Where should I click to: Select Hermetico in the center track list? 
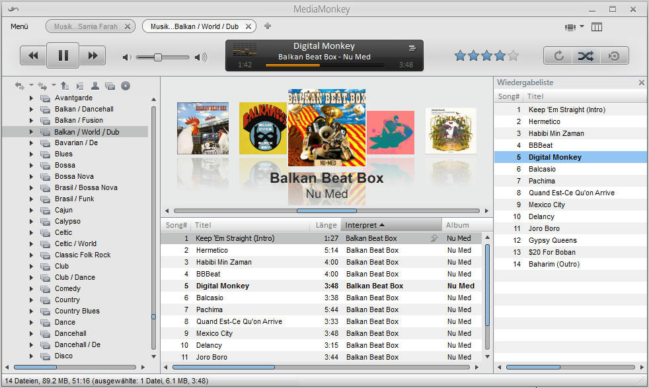[x=321, y=250]
